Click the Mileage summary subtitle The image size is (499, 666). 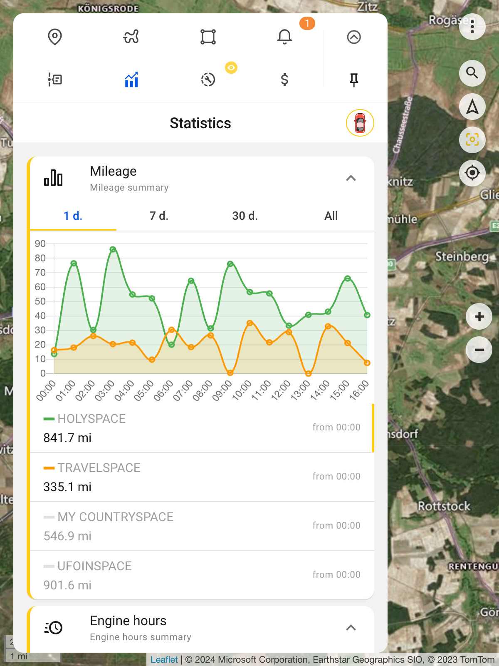click(x=129, y=188)
